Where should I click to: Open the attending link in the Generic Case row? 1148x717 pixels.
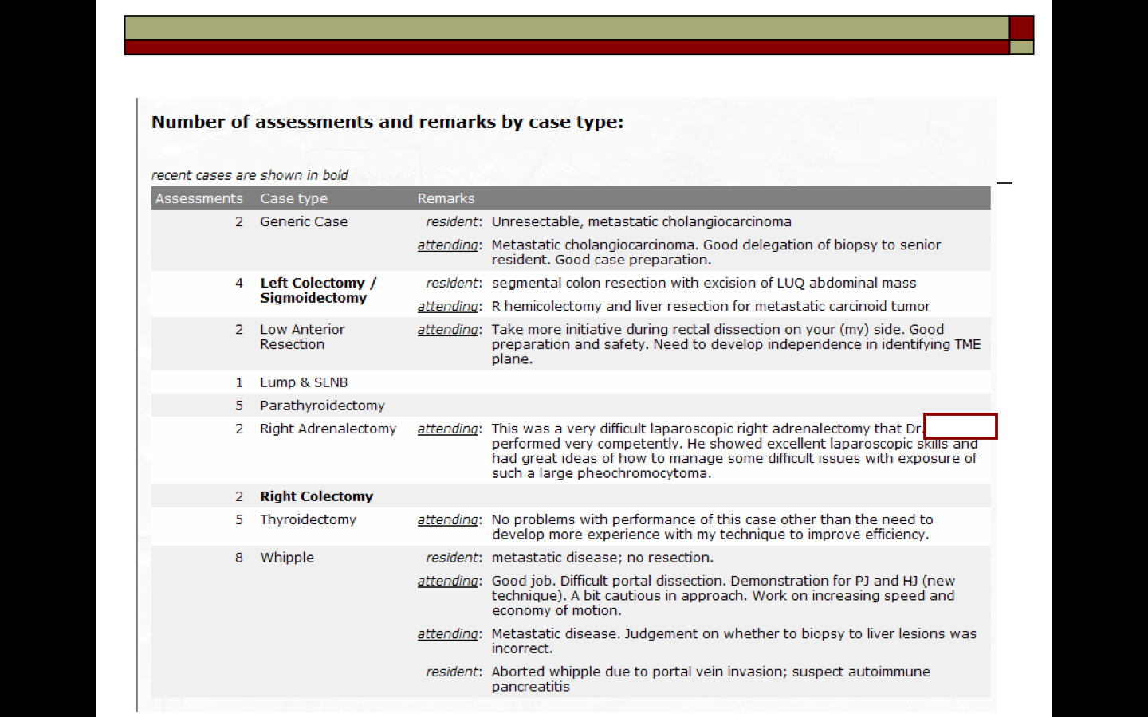point(449,245)
